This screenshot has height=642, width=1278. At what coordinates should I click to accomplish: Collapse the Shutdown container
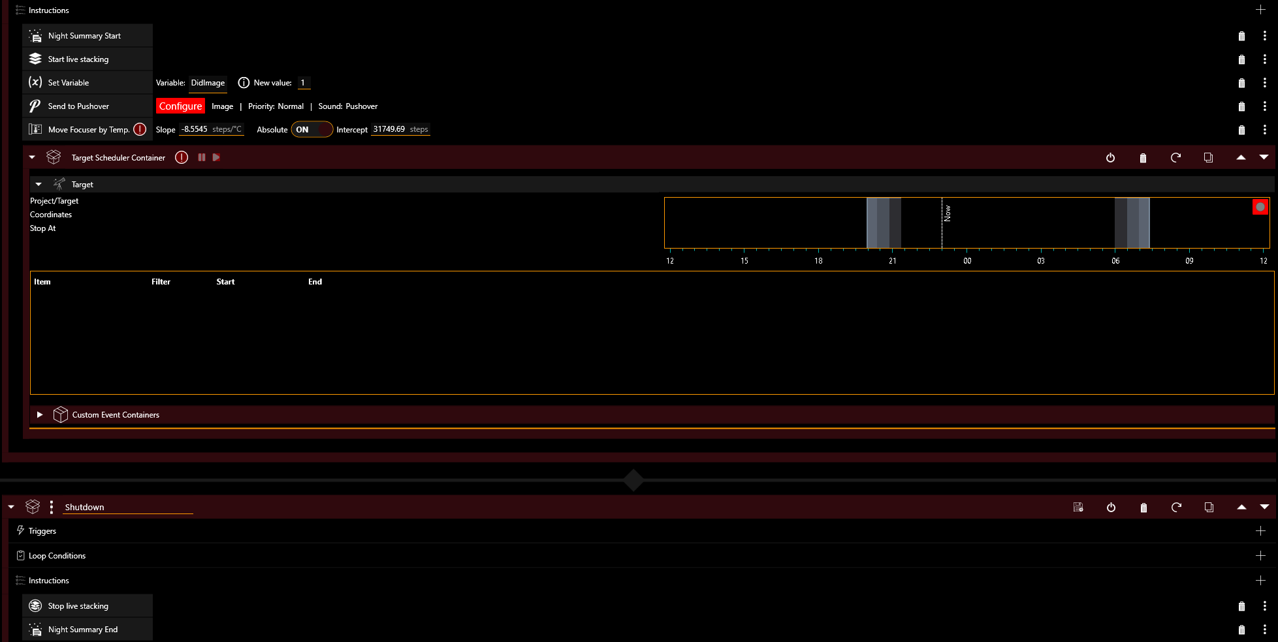click(10, 506)
